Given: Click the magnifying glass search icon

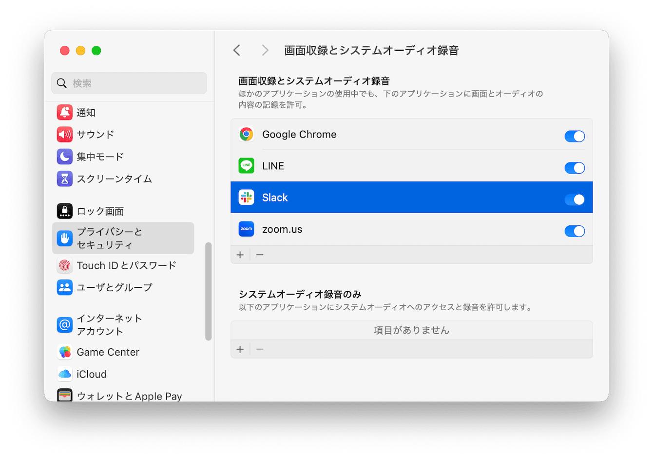Looking at the screenshot, I should point(62,83).
